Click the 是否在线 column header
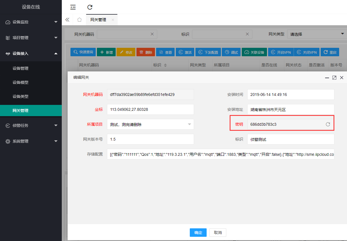This screenshot has width=347, height=241. (x=269, y=65)
